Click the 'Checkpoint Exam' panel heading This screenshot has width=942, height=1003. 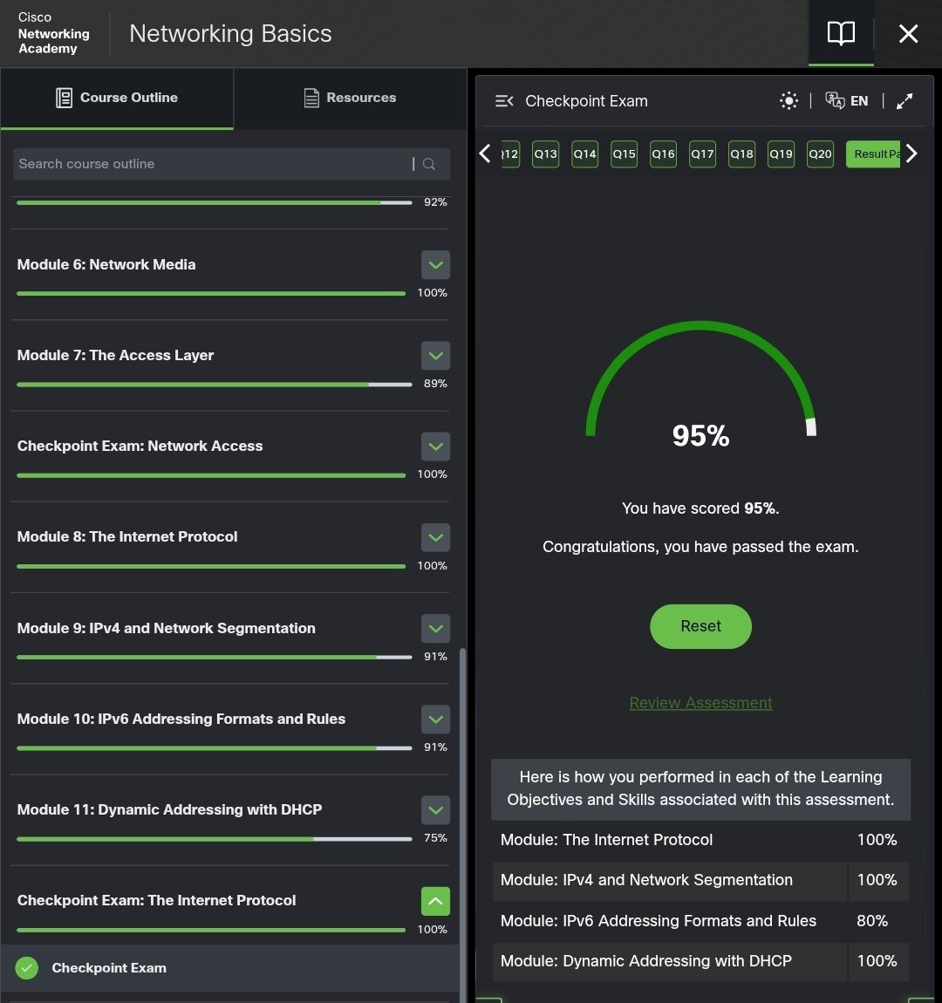[586, 101]
